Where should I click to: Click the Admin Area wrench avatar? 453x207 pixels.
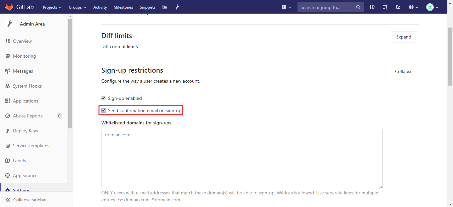click(10, 24)
